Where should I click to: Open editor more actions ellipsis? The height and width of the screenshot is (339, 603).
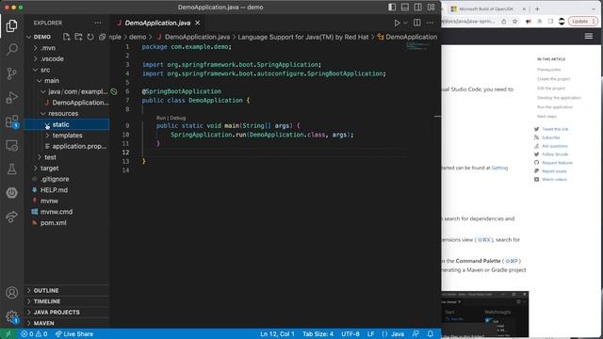click(430, 23)
